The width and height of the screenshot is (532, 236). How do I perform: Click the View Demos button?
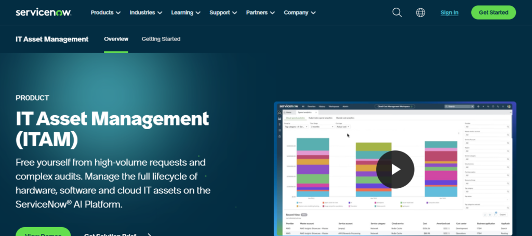point(43,232)
